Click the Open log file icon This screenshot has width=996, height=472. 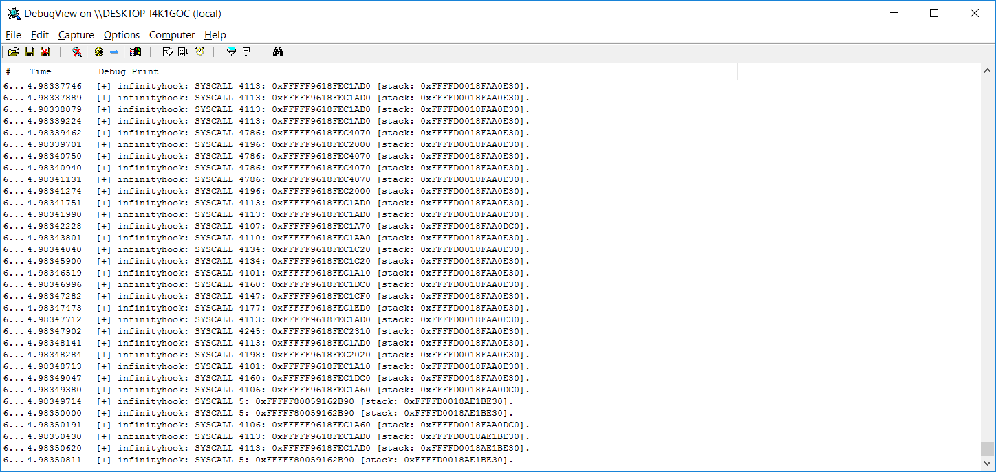click(x=14, y=52)
